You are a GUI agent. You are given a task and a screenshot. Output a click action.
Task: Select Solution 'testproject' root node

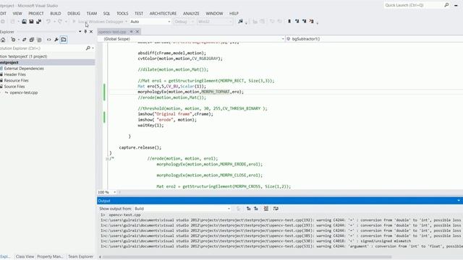(x=24, y=56)
